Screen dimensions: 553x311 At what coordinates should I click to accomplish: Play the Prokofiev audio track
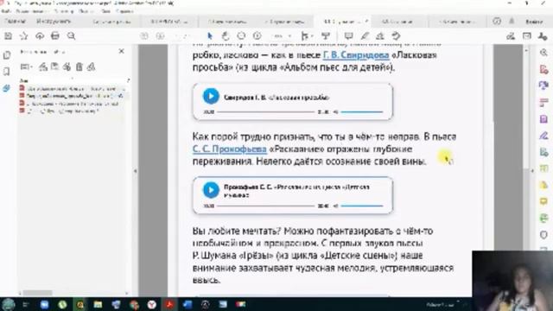[x=211, y=190]
